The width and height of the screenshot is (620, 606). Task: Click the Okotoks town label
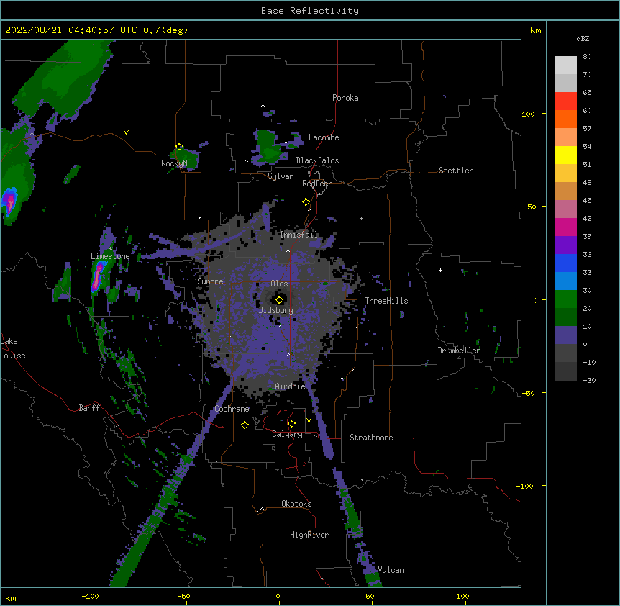pos(296,504)
